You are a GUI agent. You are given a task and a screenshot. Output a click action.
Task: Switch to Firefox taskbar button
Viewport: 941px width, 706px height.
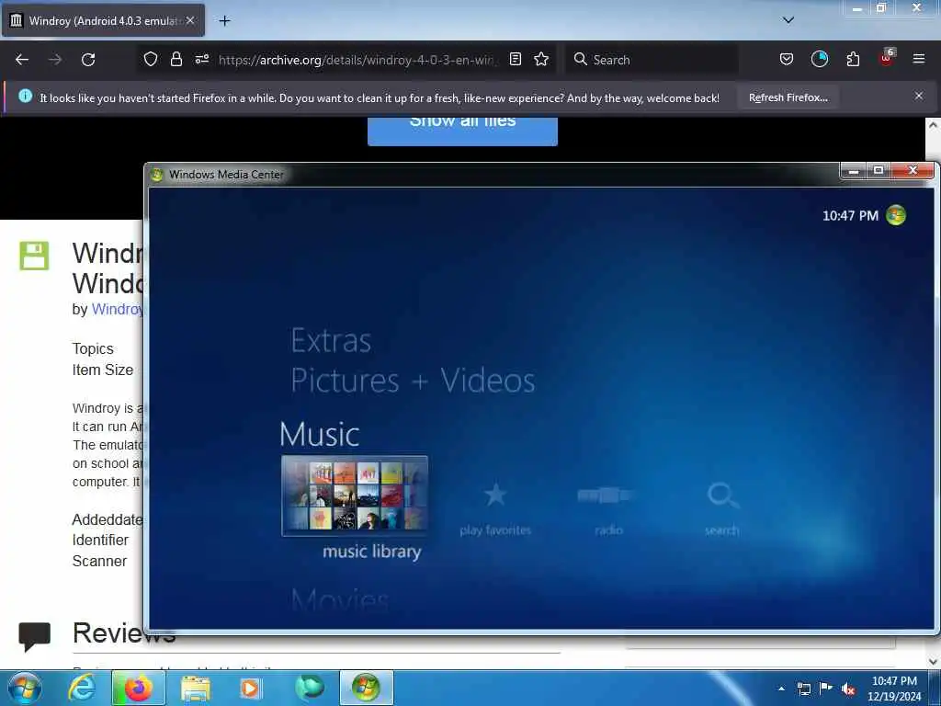click(138, 688)
